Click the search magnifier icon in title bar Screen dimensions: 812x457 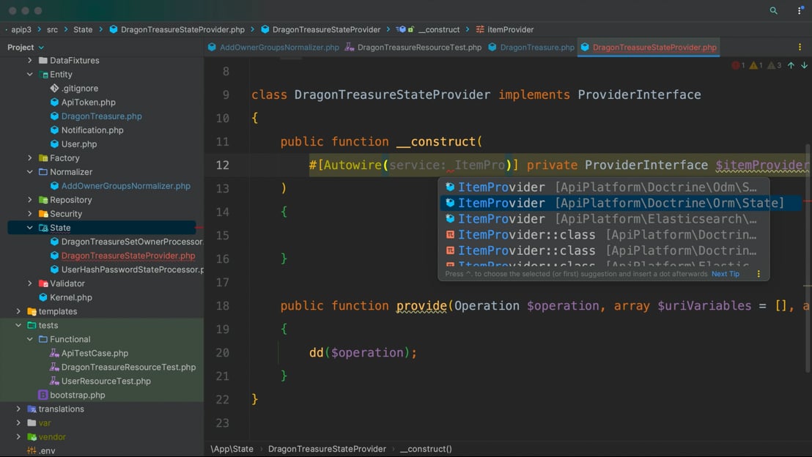coord(773,11)
